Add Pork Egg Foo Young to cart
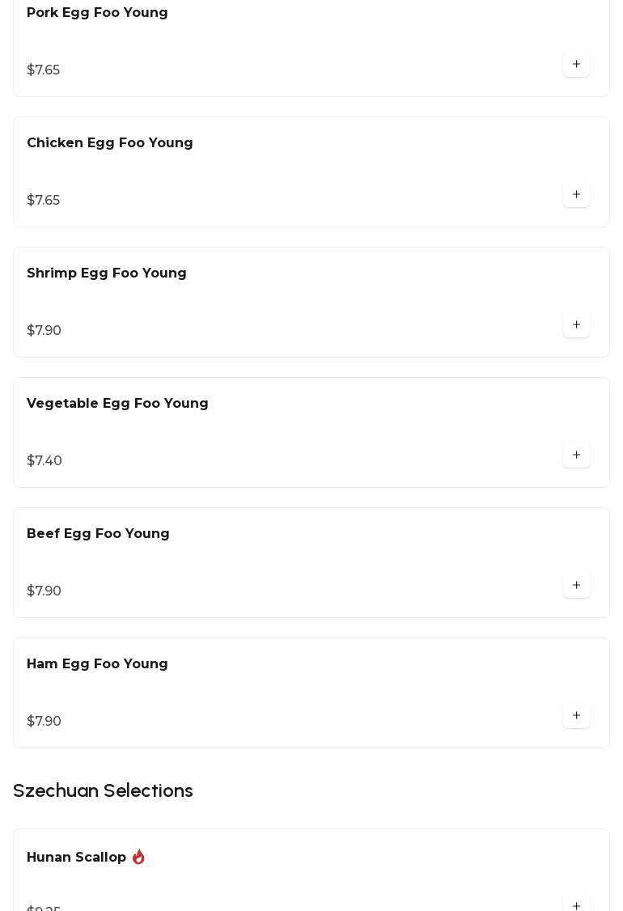Viewport: 623px width, 911px height. (576, 65)
